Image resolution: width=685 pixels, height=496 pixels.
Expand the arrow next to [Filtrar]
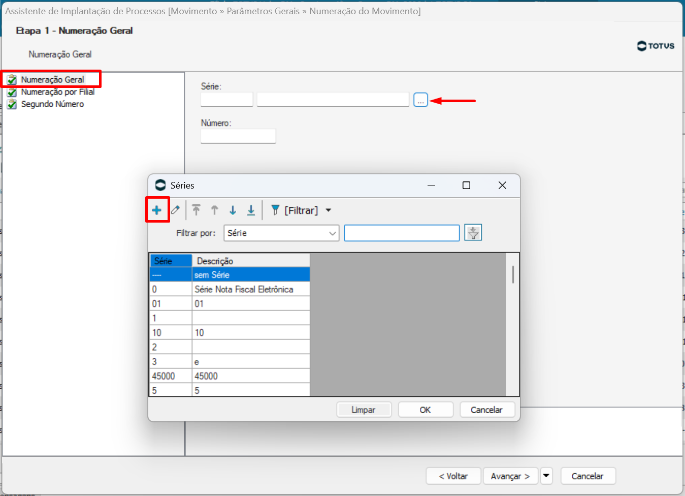329,210
